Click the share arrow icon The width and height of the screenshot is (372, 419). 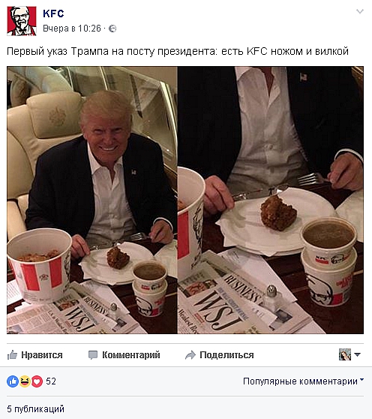coord(190,355)
